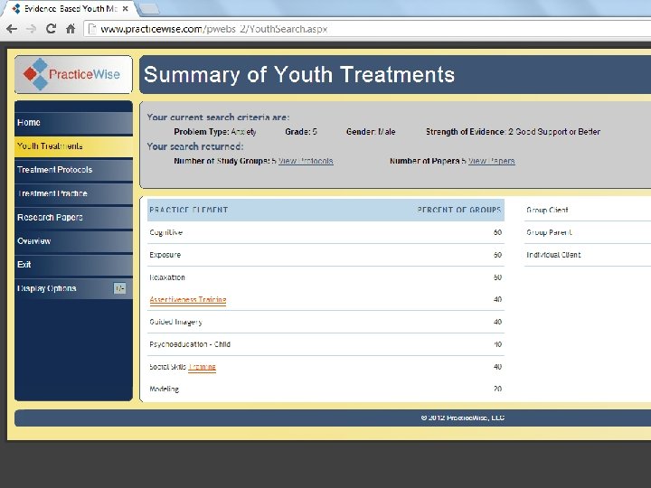Screen dimensions: 651x488
Task: Reload the page with refresh icon
Action: (51, 29)
